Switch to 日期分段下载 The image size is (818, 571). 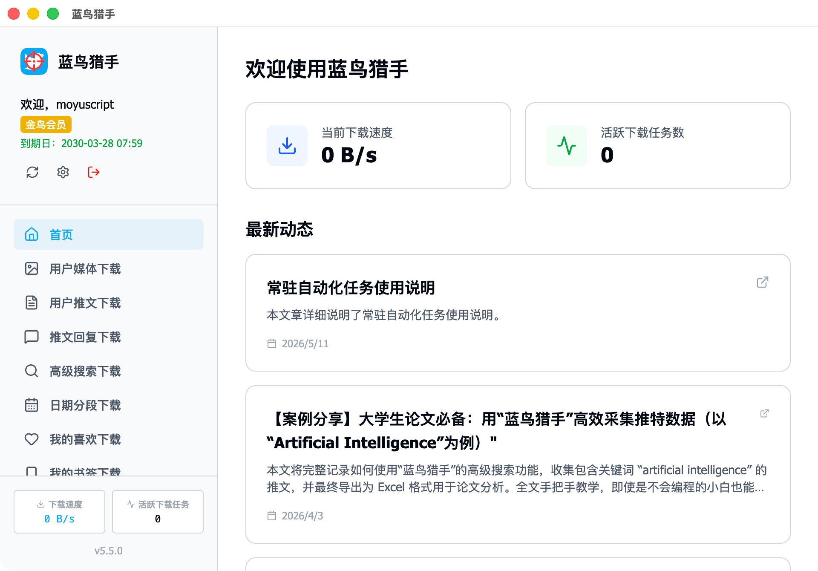point(109,405)
